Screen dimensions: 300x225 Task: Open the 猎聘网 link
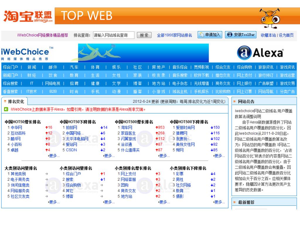[x=182, y=133]
